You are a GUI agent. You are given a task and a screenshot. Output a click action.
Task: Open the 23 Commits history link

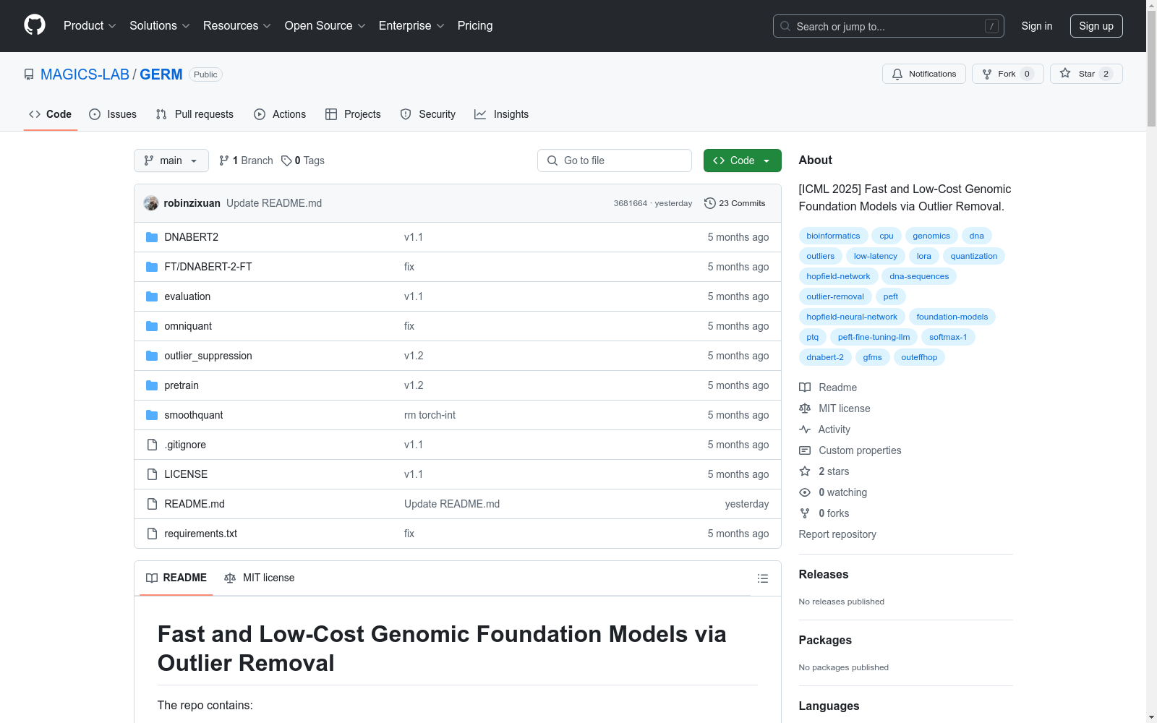pyautogui.click(x=735, y=203)
